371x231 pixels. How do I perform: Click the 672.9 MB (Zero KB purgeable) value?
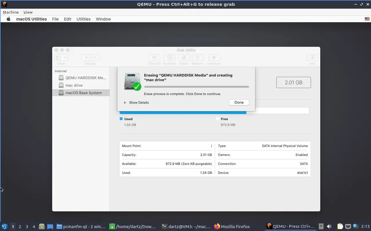(x=189, y=164)
